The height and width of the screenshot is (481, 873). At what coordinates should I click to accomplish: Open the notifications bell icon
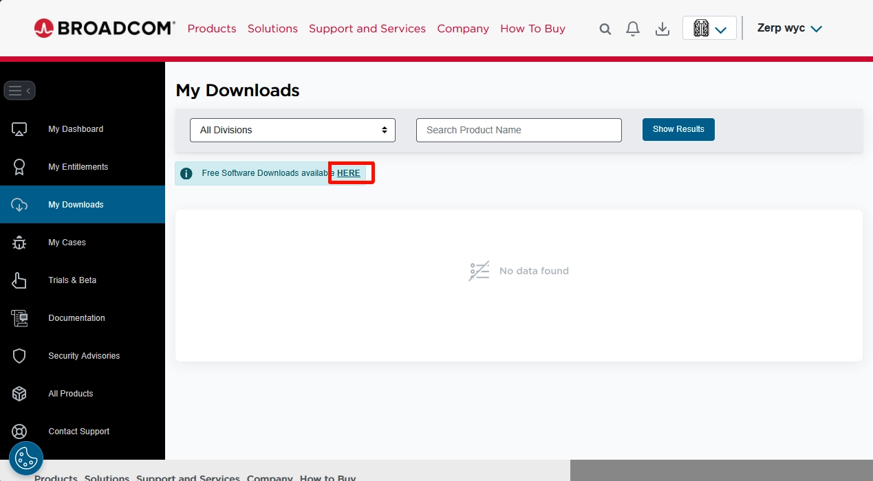coord(633,29)
